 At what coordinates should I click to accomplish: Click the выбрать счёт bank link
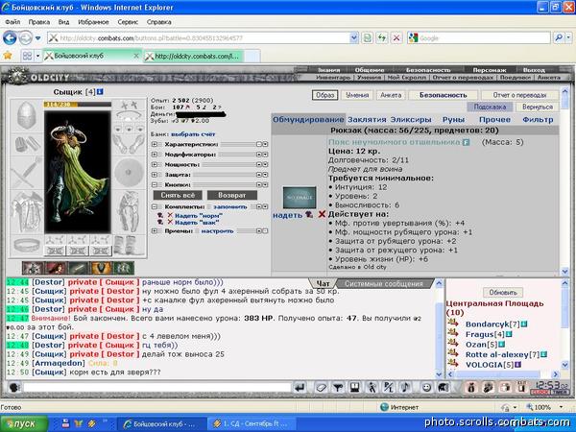pos(193,134)
